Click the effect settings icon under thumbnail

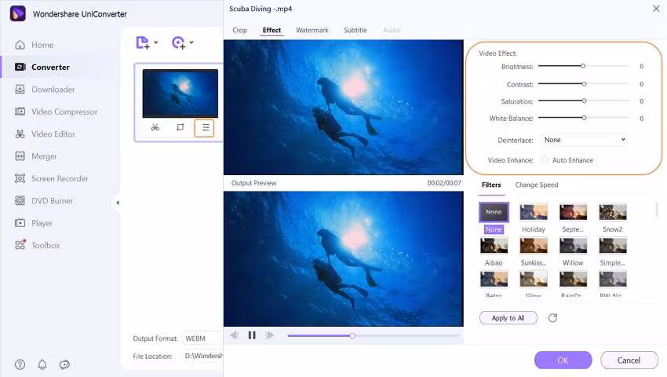(205, 127)
